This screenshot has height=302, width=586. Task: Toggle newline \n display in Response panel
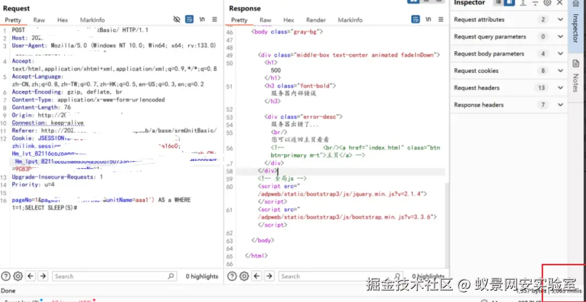pos(428,19)
